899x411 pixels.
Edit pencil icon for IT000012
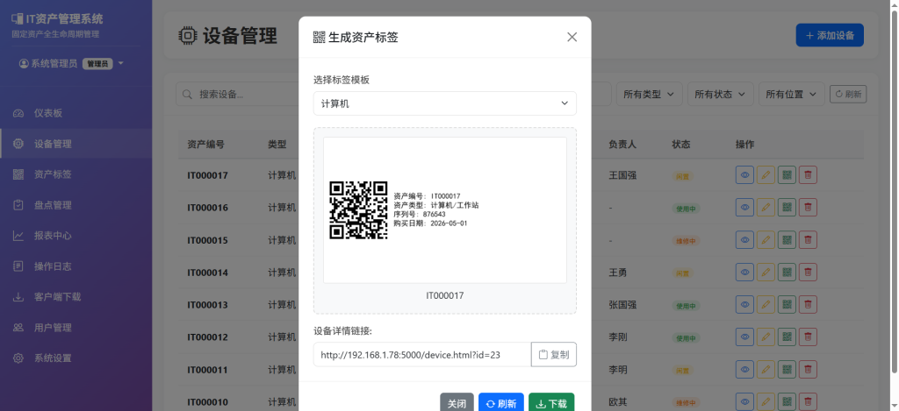pyautogui.click(x=766, y=337)
